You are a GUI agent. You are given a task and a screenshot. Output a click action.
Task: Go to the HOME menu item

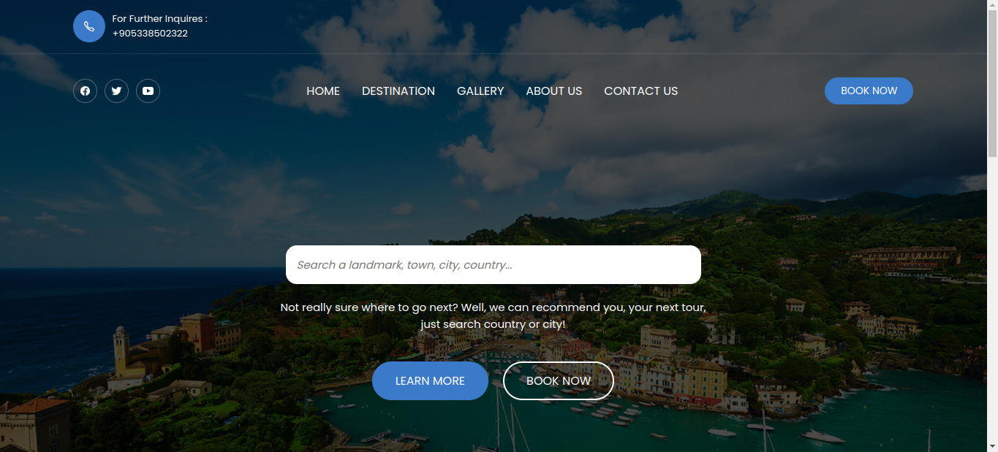click(323, 91)
